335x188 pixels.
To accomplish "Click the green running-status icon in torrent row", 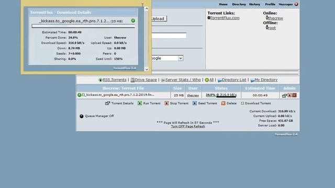I will click(x=79, y=95).
